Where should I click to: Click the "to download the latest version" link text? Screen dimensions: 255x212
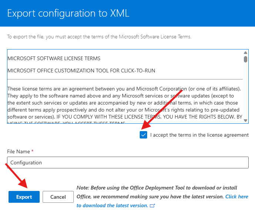tap(112, 205)
